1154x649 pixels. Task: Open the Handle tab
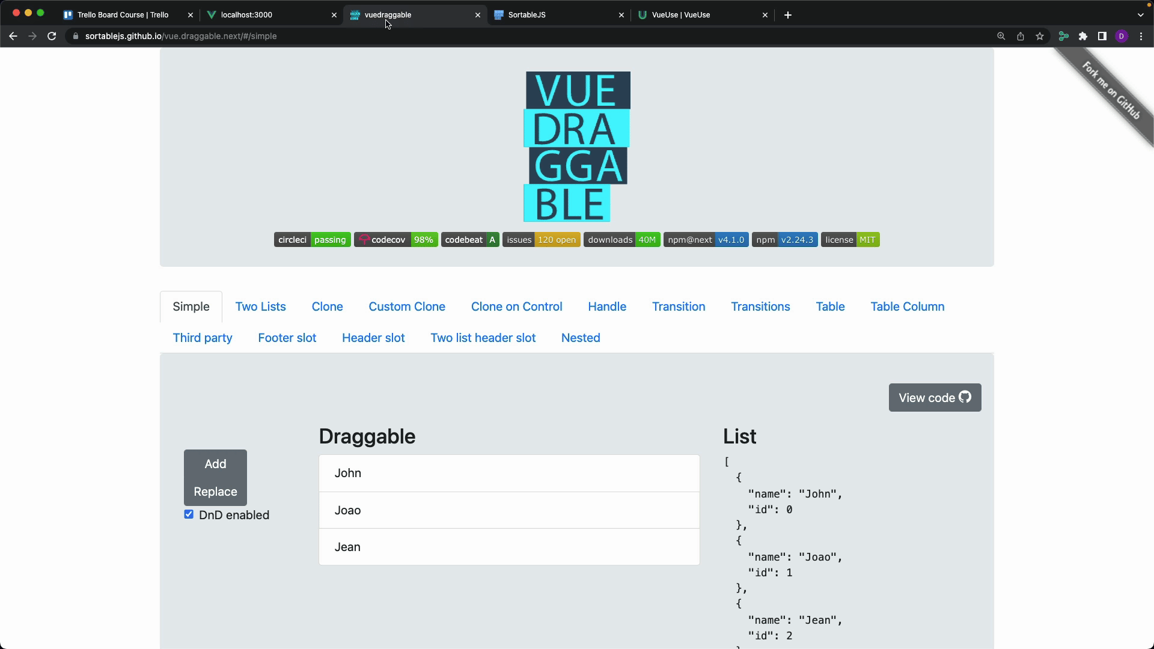pyautogui.click(x=607, y=306)
